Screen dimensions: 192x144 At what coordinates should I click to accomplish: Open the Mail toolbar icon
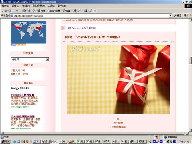tap(80, 11)
